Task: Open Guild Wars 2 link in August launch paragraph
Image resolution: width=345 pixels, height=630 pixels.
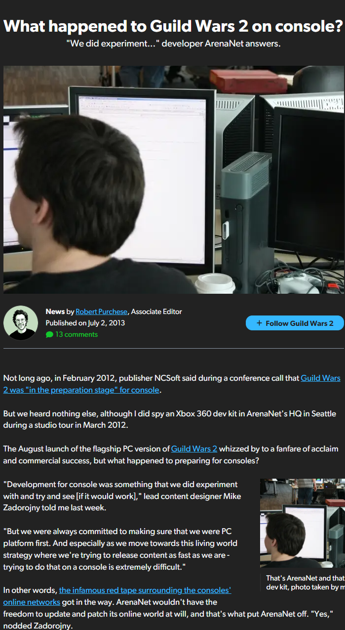Action: pyautogui.click(x=194, y=449)
